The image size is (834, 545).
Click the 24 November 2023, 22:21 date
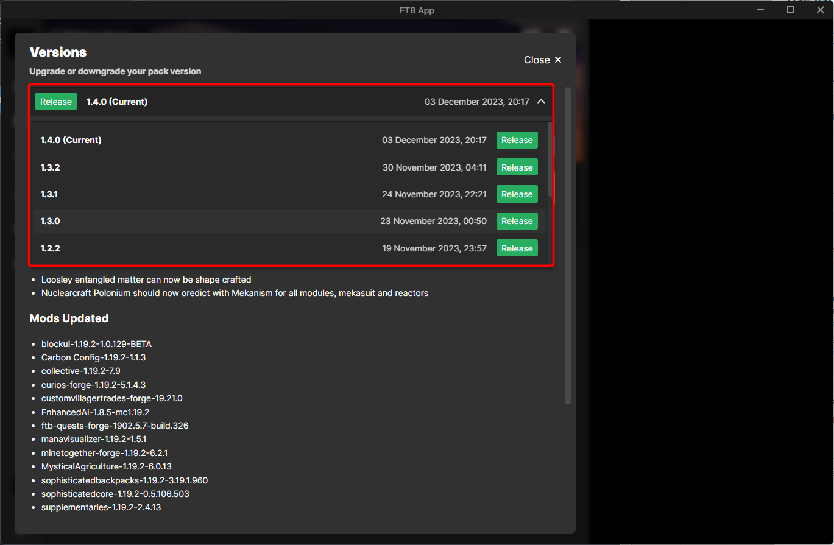click(434, 194)
